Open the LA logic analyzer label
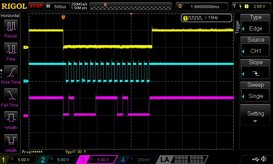The width and height of the screenshot is (273, 164). pos(165,160)
